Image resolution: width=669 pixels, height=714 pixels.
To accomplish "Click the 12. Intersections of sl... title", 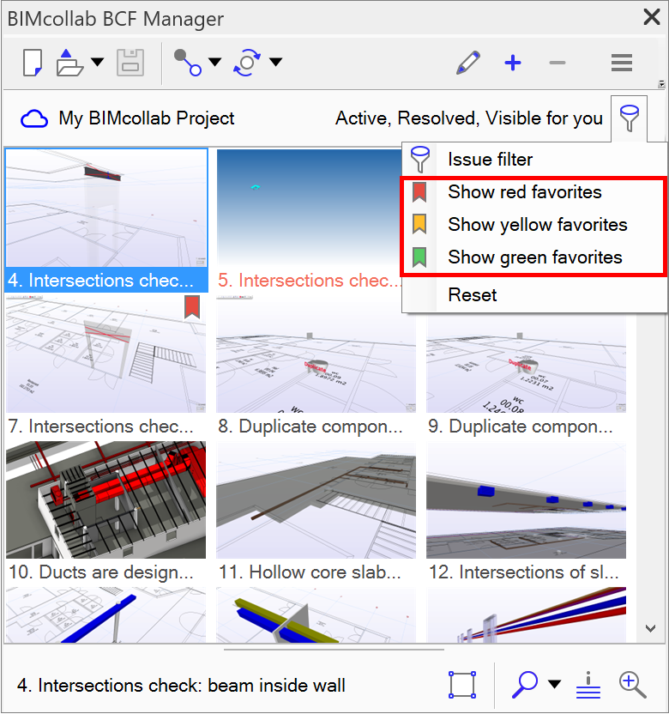I will click(x=524, y=572).
